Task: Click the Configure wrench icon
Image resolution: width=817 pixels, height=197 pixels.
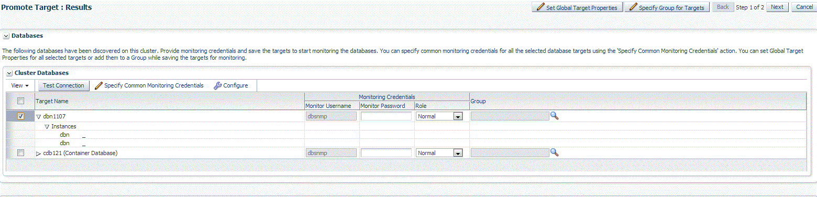Action: coord(218,85)
